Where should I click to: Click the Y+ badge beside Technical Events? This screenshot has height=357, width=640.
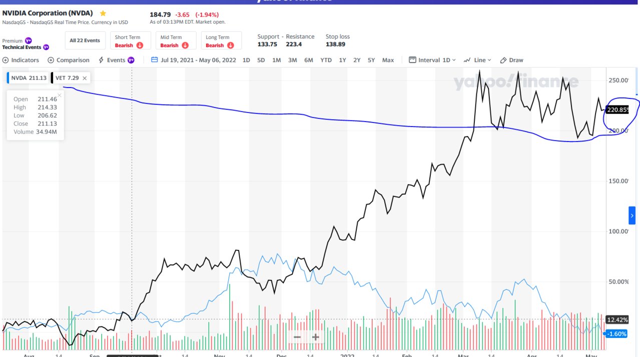click(46, 47)
